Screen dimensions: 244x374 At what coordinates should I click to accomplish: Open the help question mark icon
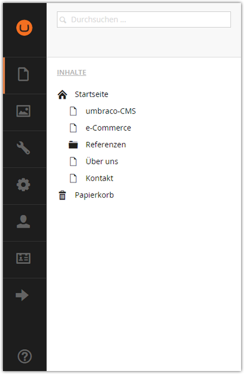pyautogui.click(x=25, y=356)
